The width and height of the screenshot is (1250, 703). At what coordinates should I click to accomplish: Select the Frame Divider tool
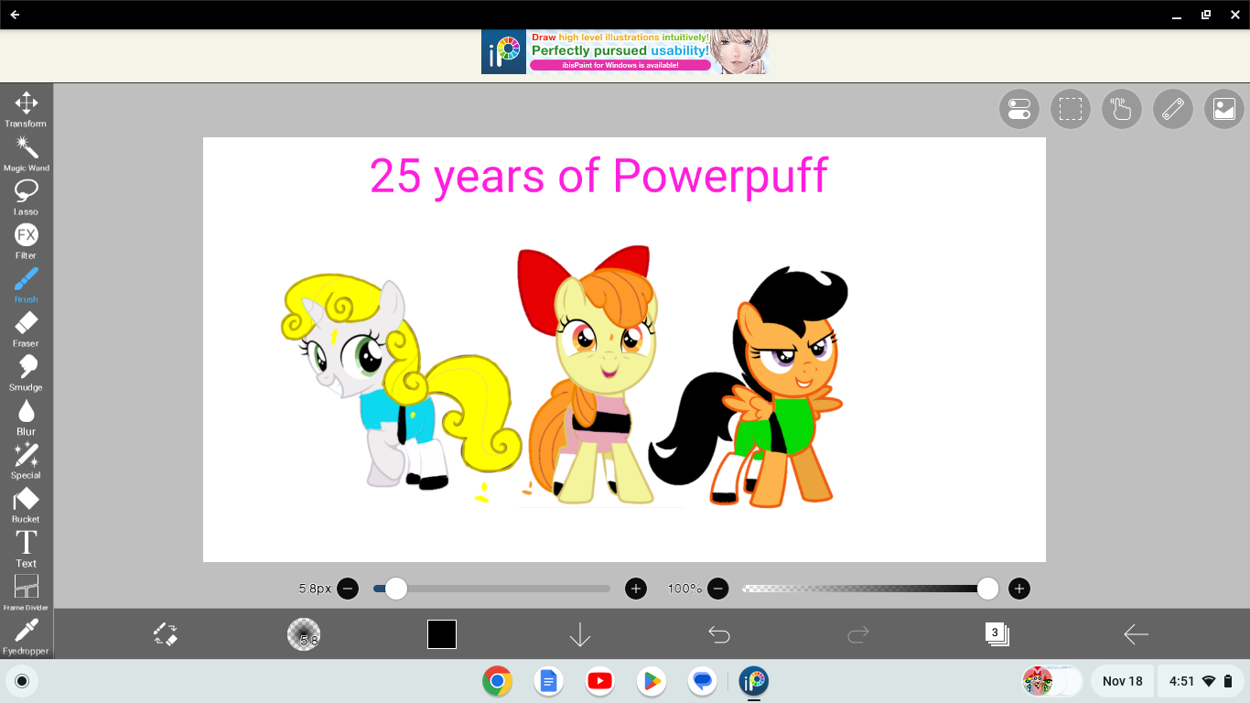26,593
